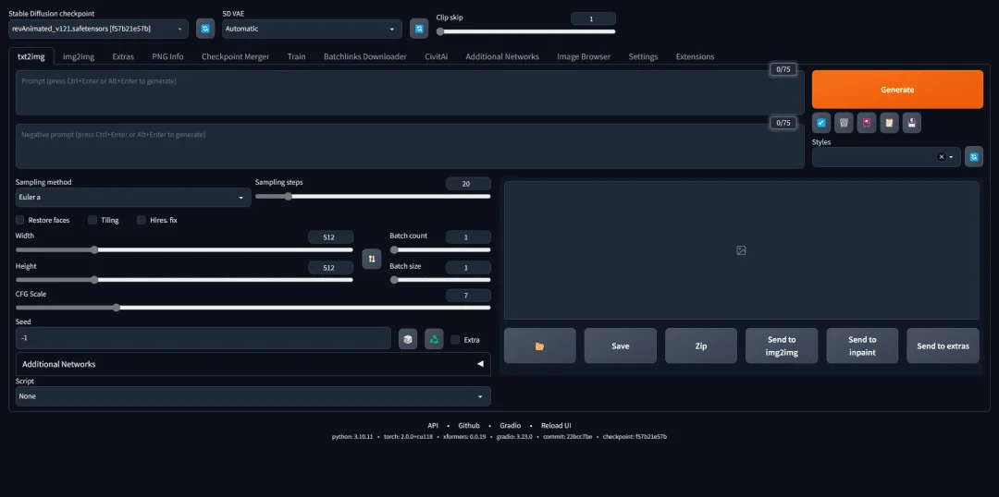Viewport: 999px width, 497px height.
Task: Adjust the Sampling steps slider
Action: click(x=373, y=197)
